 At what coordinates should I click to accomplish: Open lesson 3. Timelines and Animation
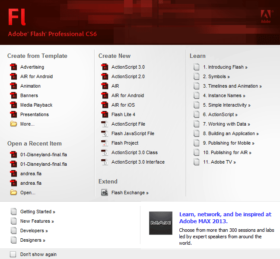click(x=232, y=86)
